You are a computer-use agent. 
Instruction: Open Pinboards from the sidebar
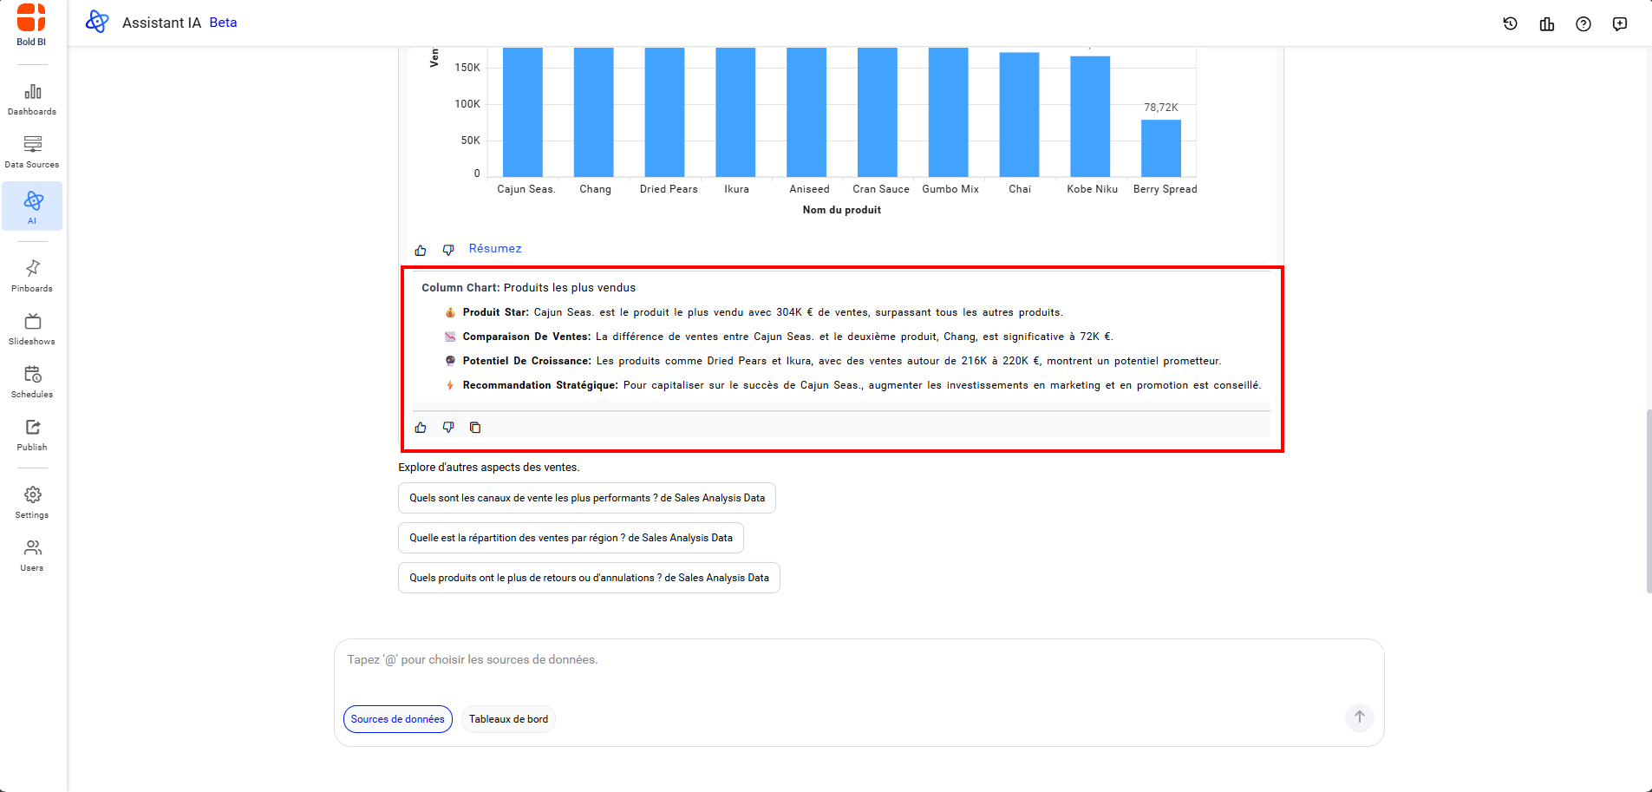click(32, 276)
